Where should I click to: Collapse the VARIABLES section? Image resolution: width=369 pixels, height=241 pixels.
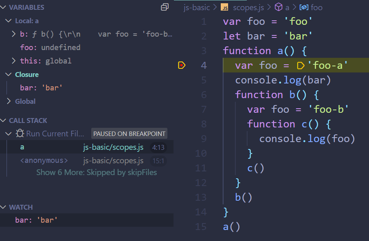click(3, 7)
